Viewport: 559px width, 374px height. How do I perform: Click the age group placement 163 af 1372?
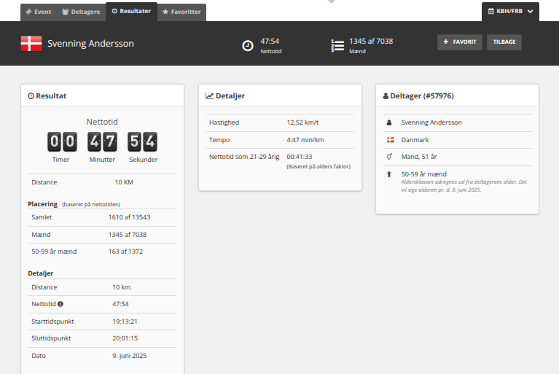click(x=125, y=252)
